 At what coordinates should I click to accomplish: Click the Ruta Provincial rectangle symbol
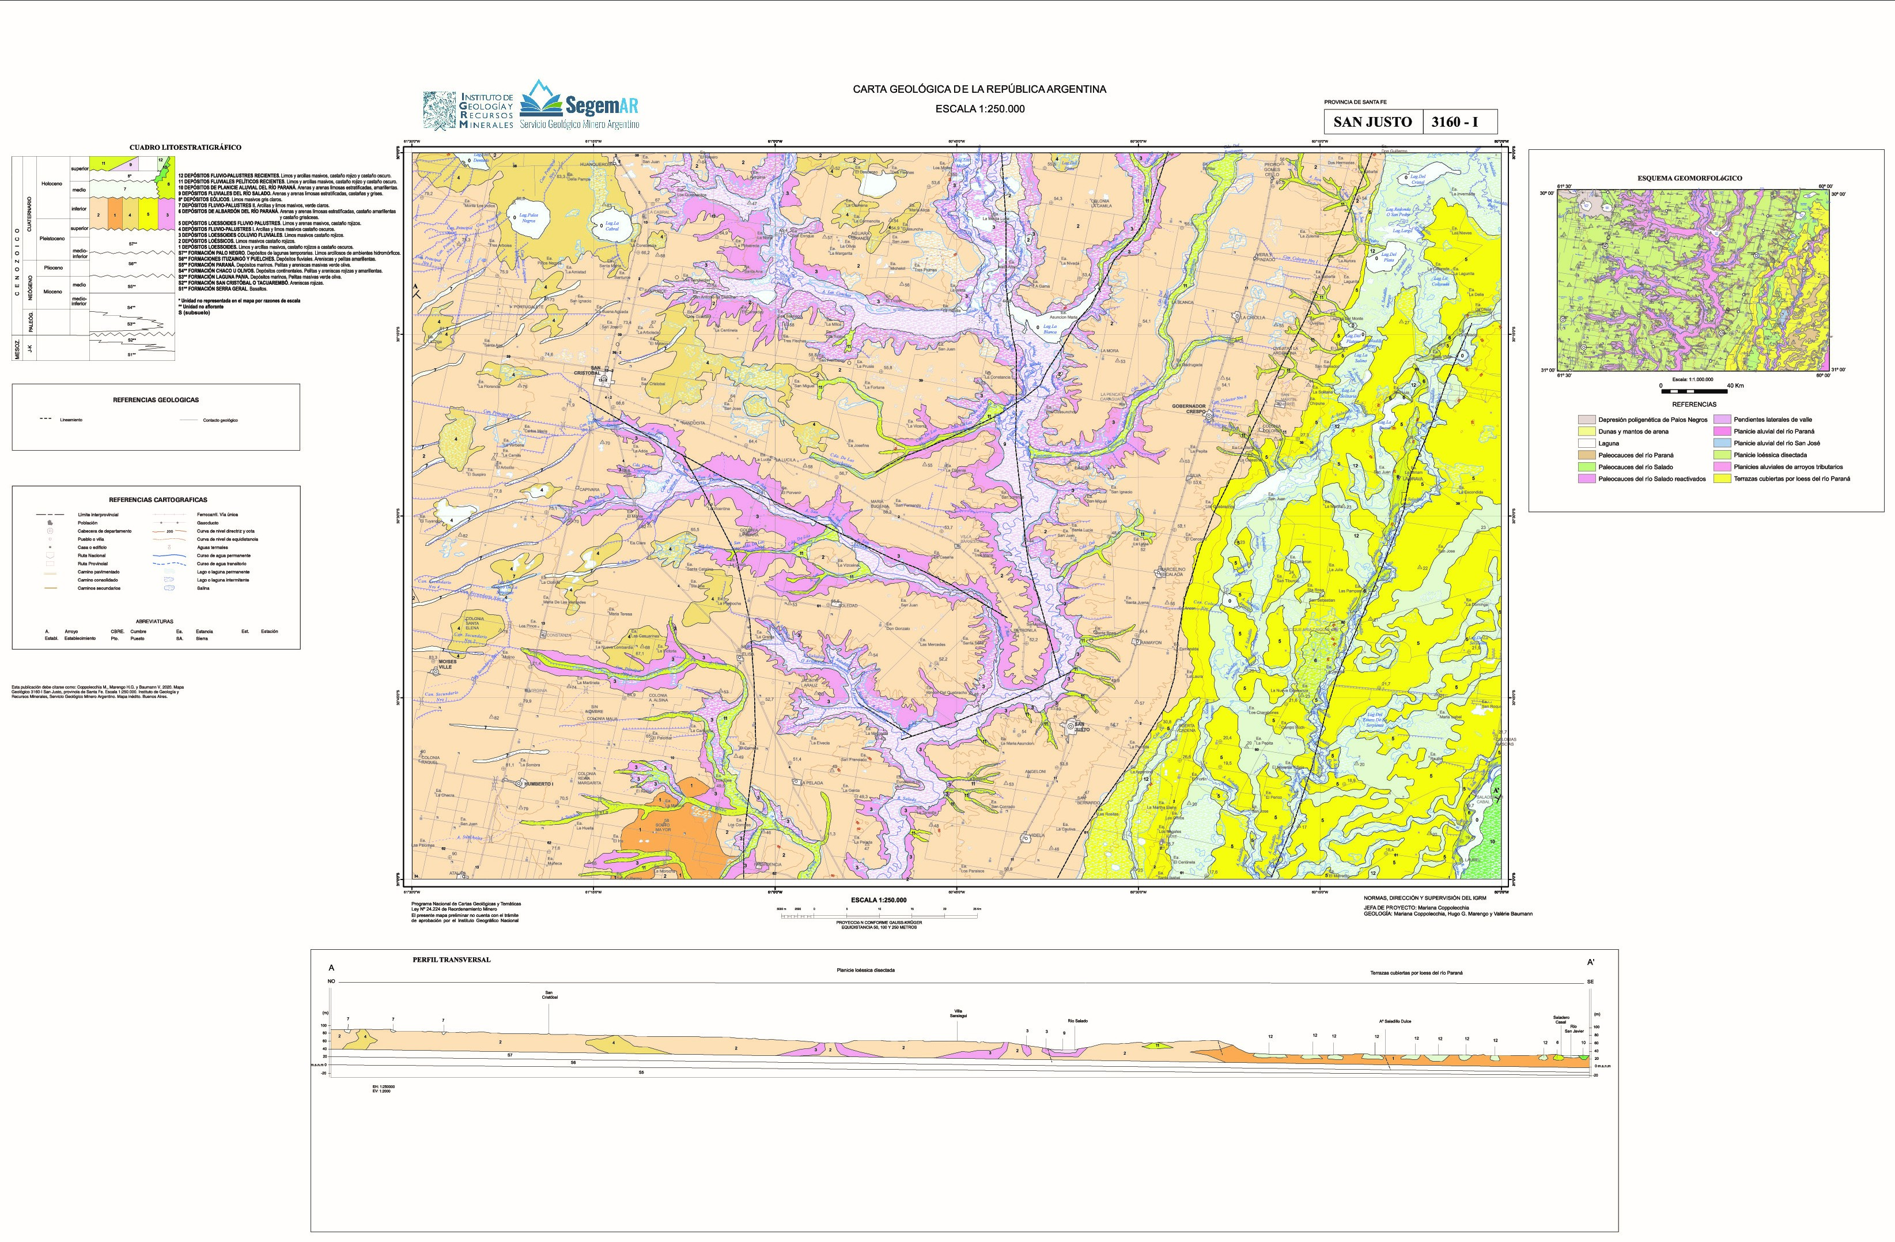pyautogui.click(x=50, y=564)
